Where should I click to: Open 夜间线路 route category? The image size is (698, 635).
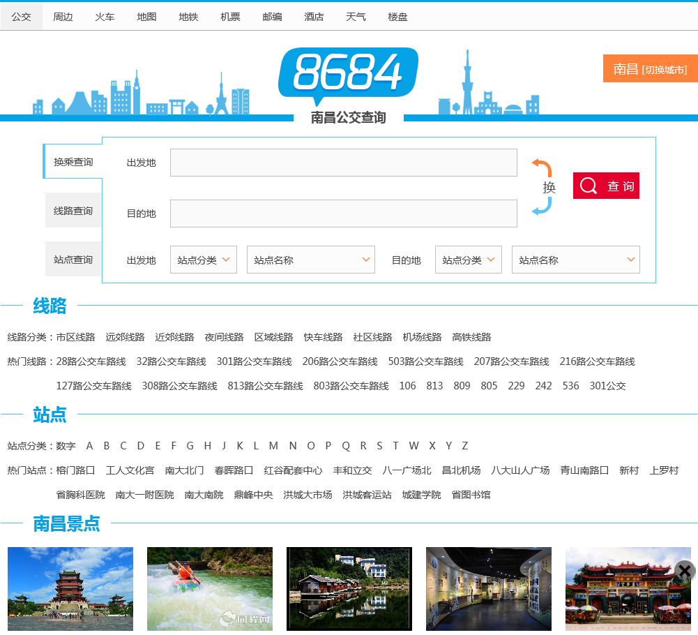pos(224,337)
